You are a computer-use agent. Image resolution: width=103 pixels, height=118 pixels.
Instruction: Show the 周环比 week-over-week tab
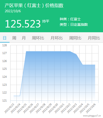(38, 38)
